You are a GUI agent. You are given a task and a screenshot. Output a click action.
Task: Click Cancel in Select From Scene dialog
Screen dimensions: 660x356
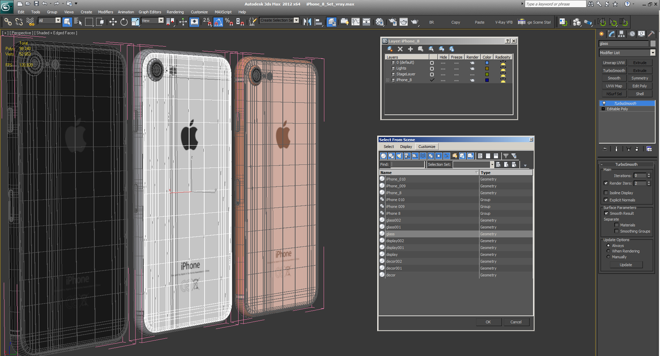coord(516,322)
